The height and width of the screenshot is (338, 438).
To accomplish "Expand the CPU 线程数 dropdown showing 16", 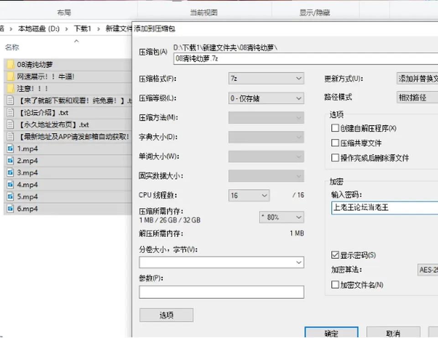I will 249,195.
